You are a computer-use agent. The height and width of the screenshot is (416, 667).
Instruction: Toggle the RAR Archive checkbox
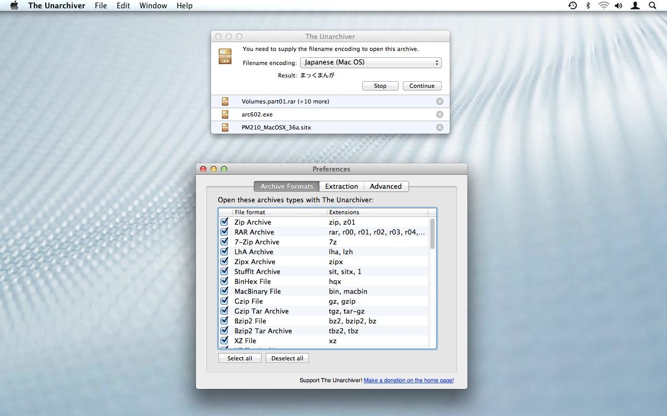coord(224,232)
